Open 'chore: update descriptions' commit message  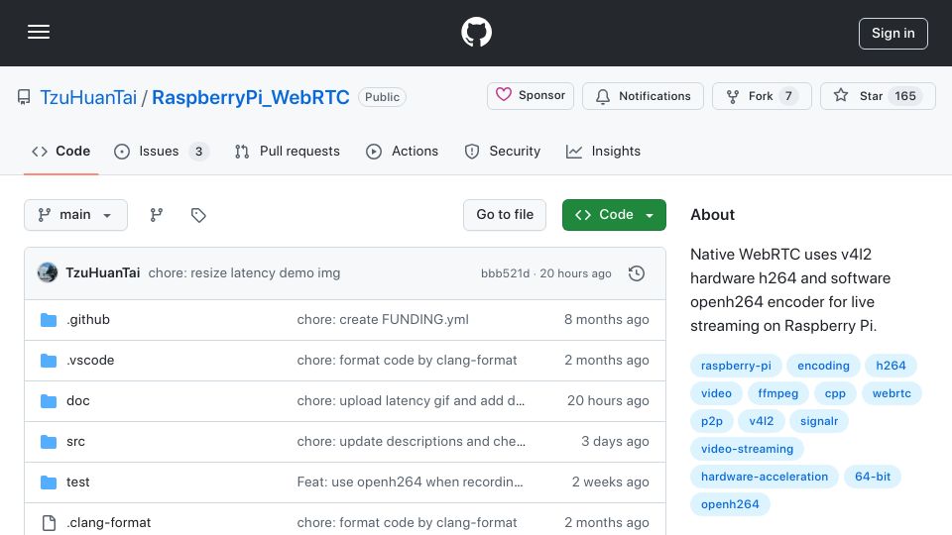pos(411,442)
